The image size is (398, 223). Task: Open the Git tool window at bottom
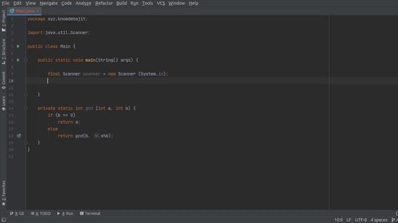(x=17, y=214)
